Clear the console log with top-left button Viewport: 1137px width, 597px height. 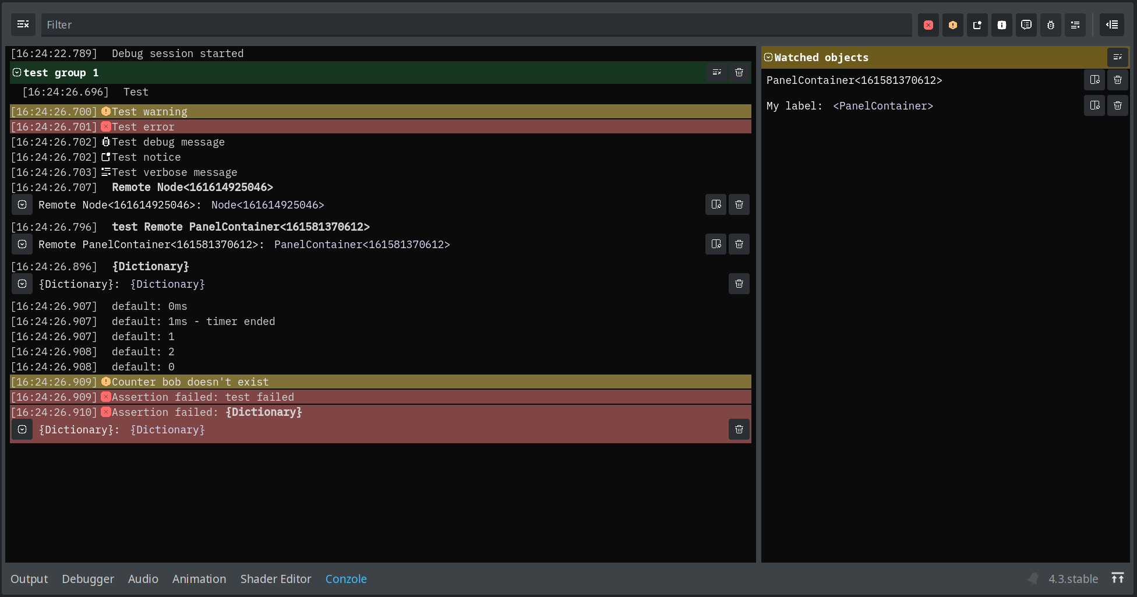(x=23, y=24)
